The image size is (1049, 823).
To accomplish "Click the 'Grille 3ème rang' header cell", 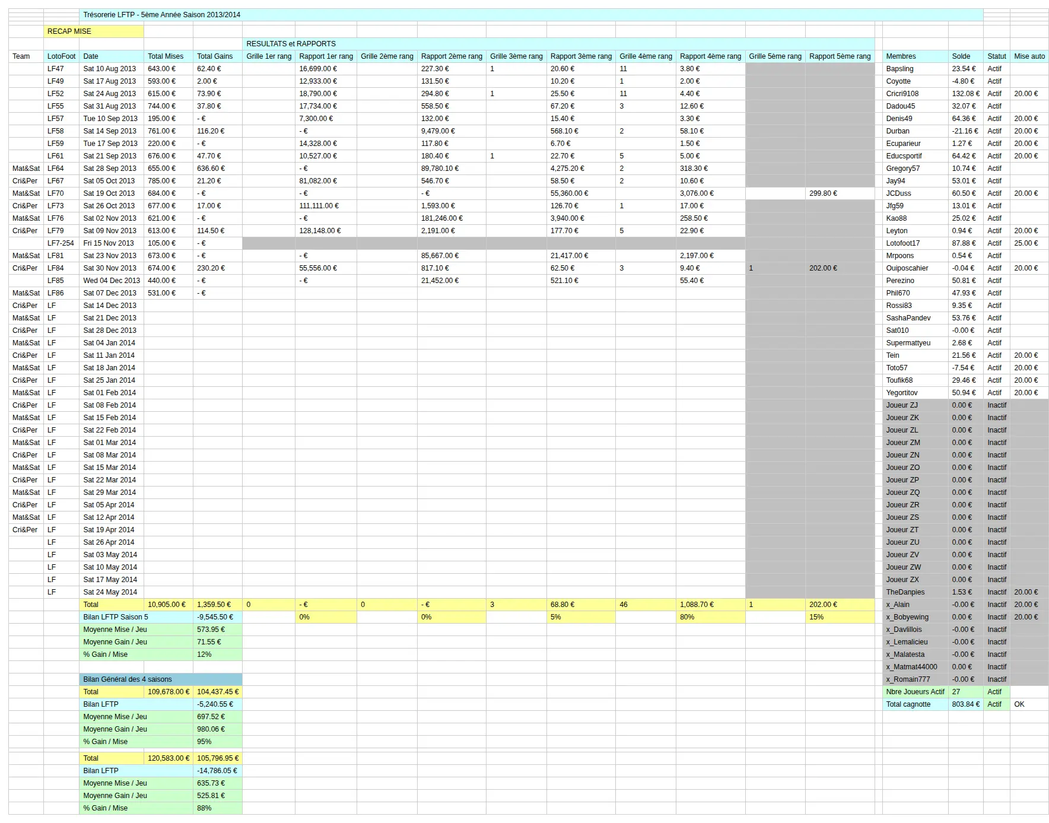I will click(516, 56).
